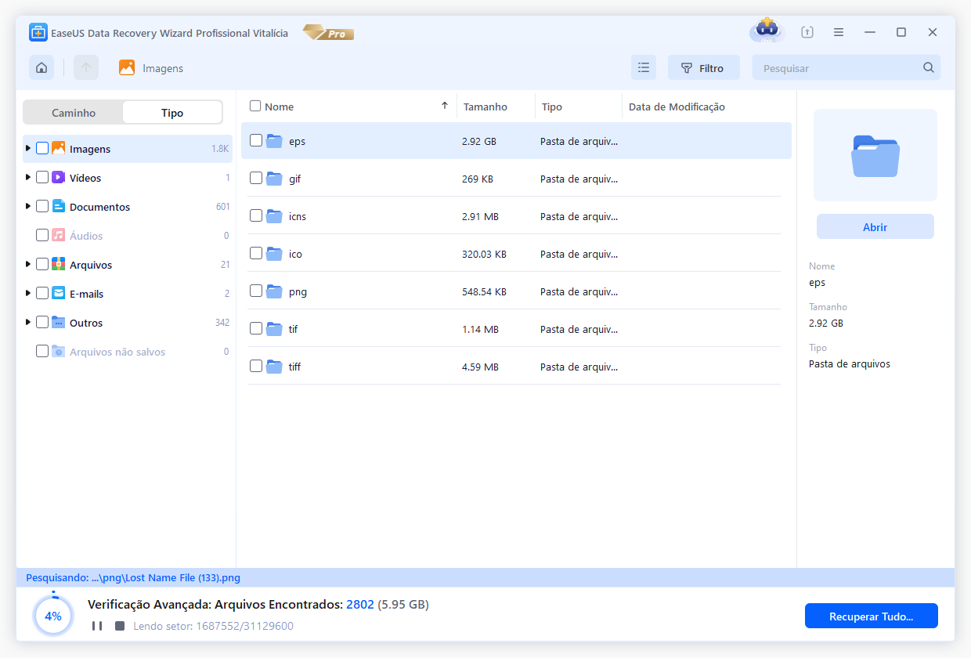971x658 pixels.
Task: Click the Nome column sort arrow
Action: point(445,106)
